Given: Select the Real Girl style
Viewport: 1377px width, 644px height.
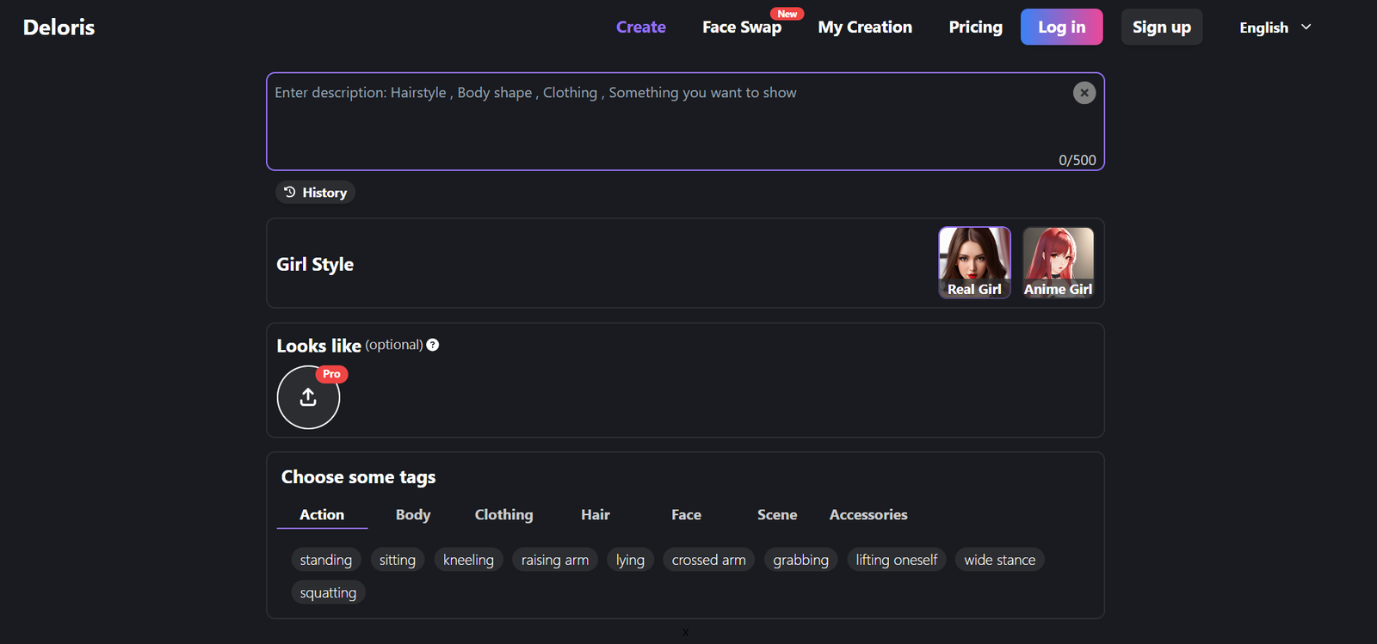Looking at the screenshot, I should [974, 263].
